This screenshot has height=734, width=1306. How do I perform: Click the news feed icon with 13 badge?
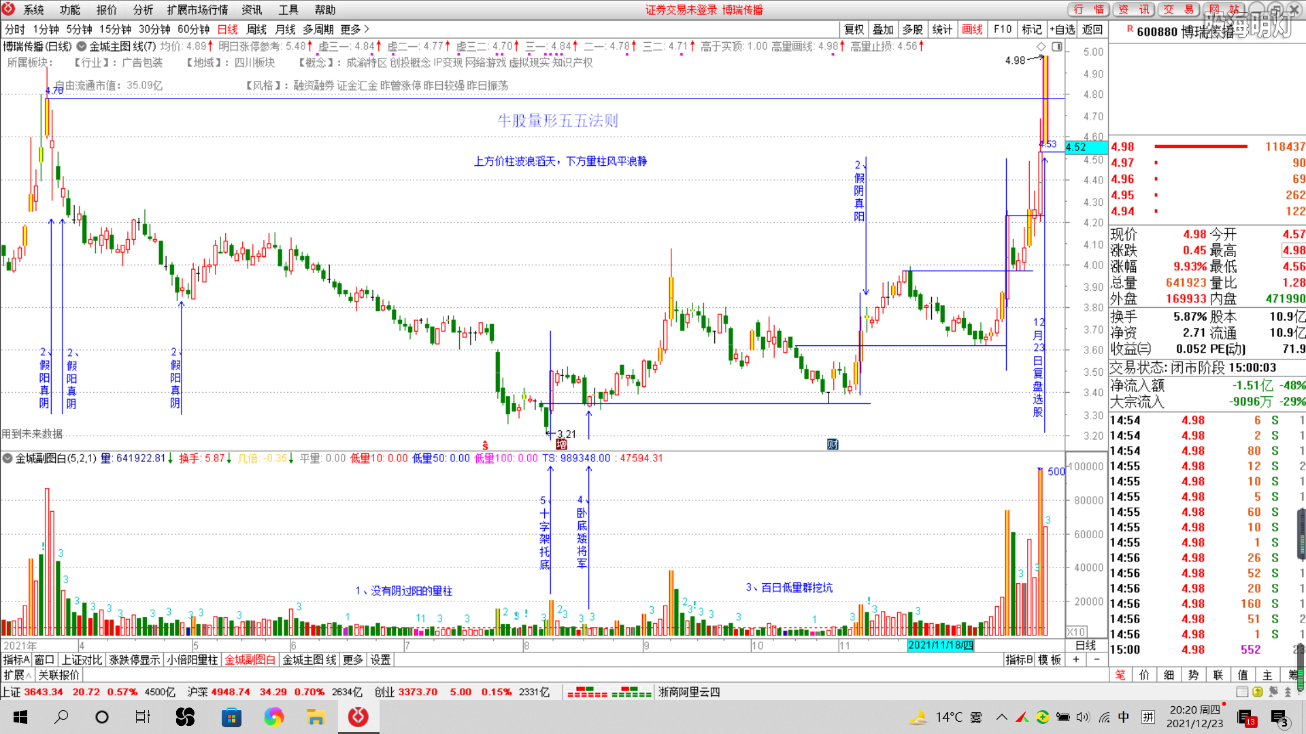(1247, 718)
